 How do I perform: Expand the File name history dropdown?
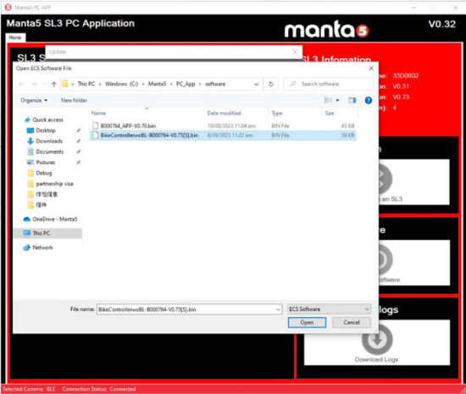278,309
